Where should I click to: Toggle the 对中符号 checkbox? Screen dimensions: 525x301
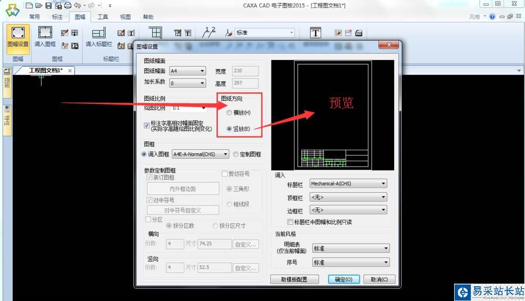point(149,200)
